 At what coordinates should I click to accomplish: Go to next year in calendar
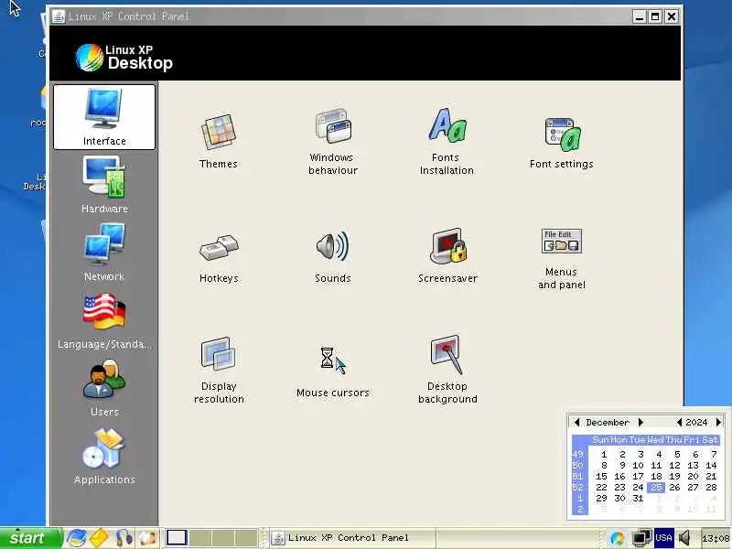[x=718, y=422]
